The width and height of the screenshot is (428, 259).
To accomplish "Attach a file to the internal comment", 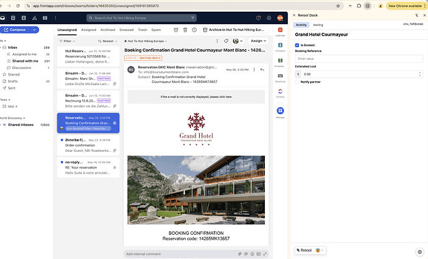I will 239,254.
